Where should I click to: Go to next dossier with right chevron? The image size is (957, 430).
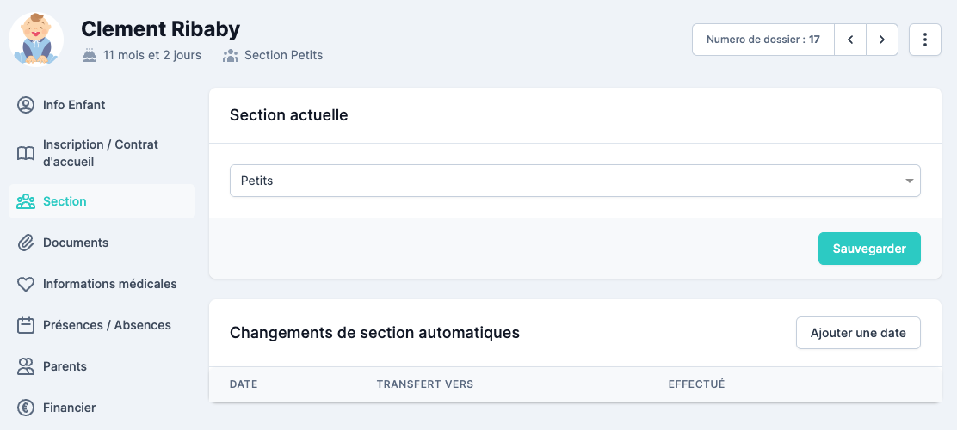pos(882,40)
